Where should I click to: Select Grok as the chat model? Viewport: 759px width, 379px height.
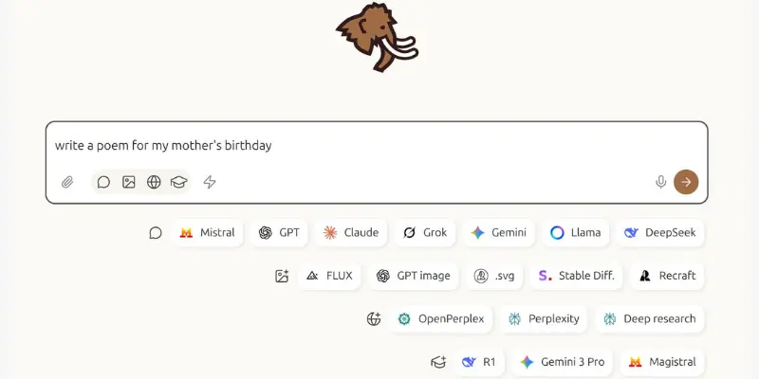coord(425,232)
